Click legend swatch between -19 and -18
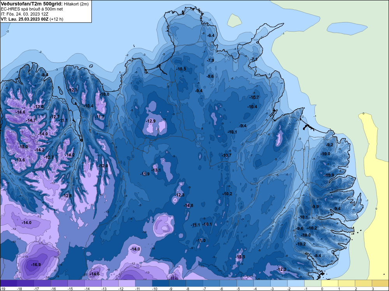The image size is (389, 291). coord(9,283)
